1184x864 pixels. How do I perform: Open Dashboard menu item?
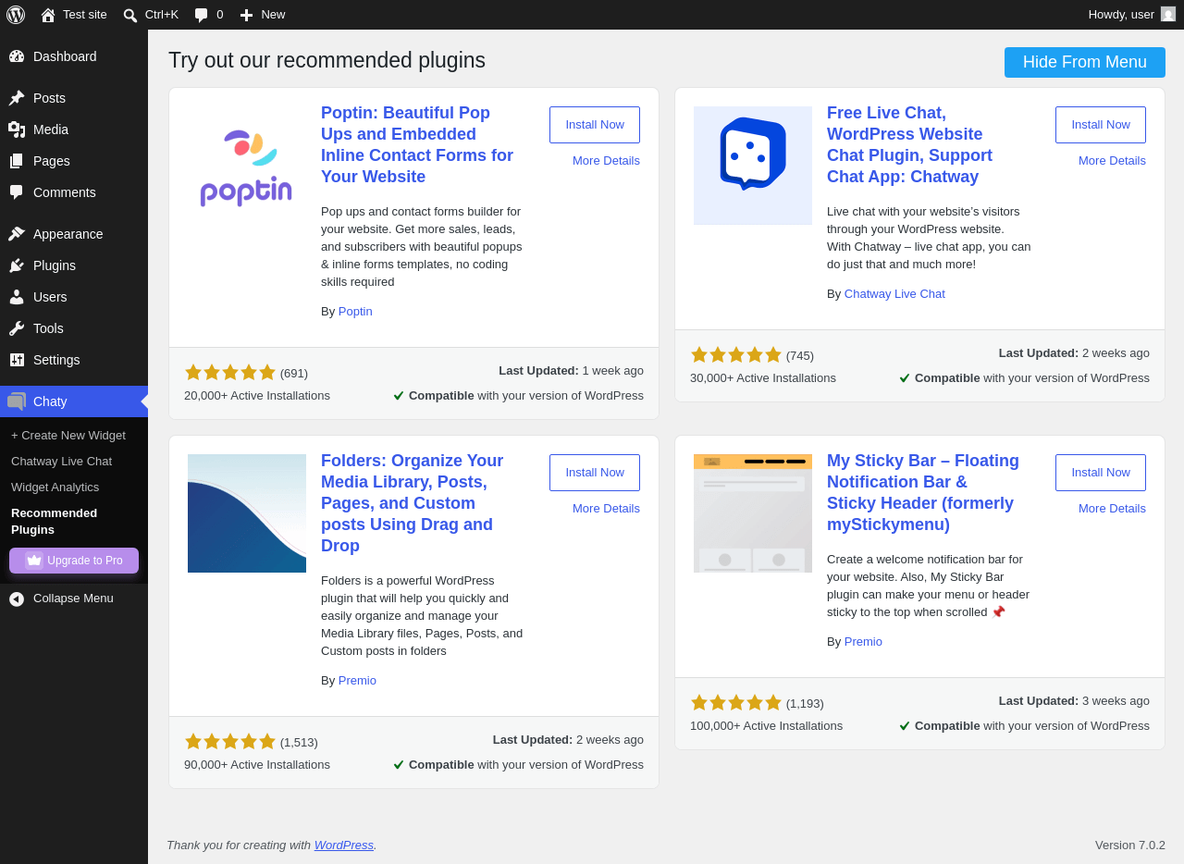[74, 56]
